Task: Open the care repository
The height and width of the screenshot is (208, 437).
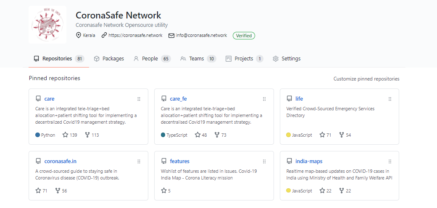Action: 49,99
